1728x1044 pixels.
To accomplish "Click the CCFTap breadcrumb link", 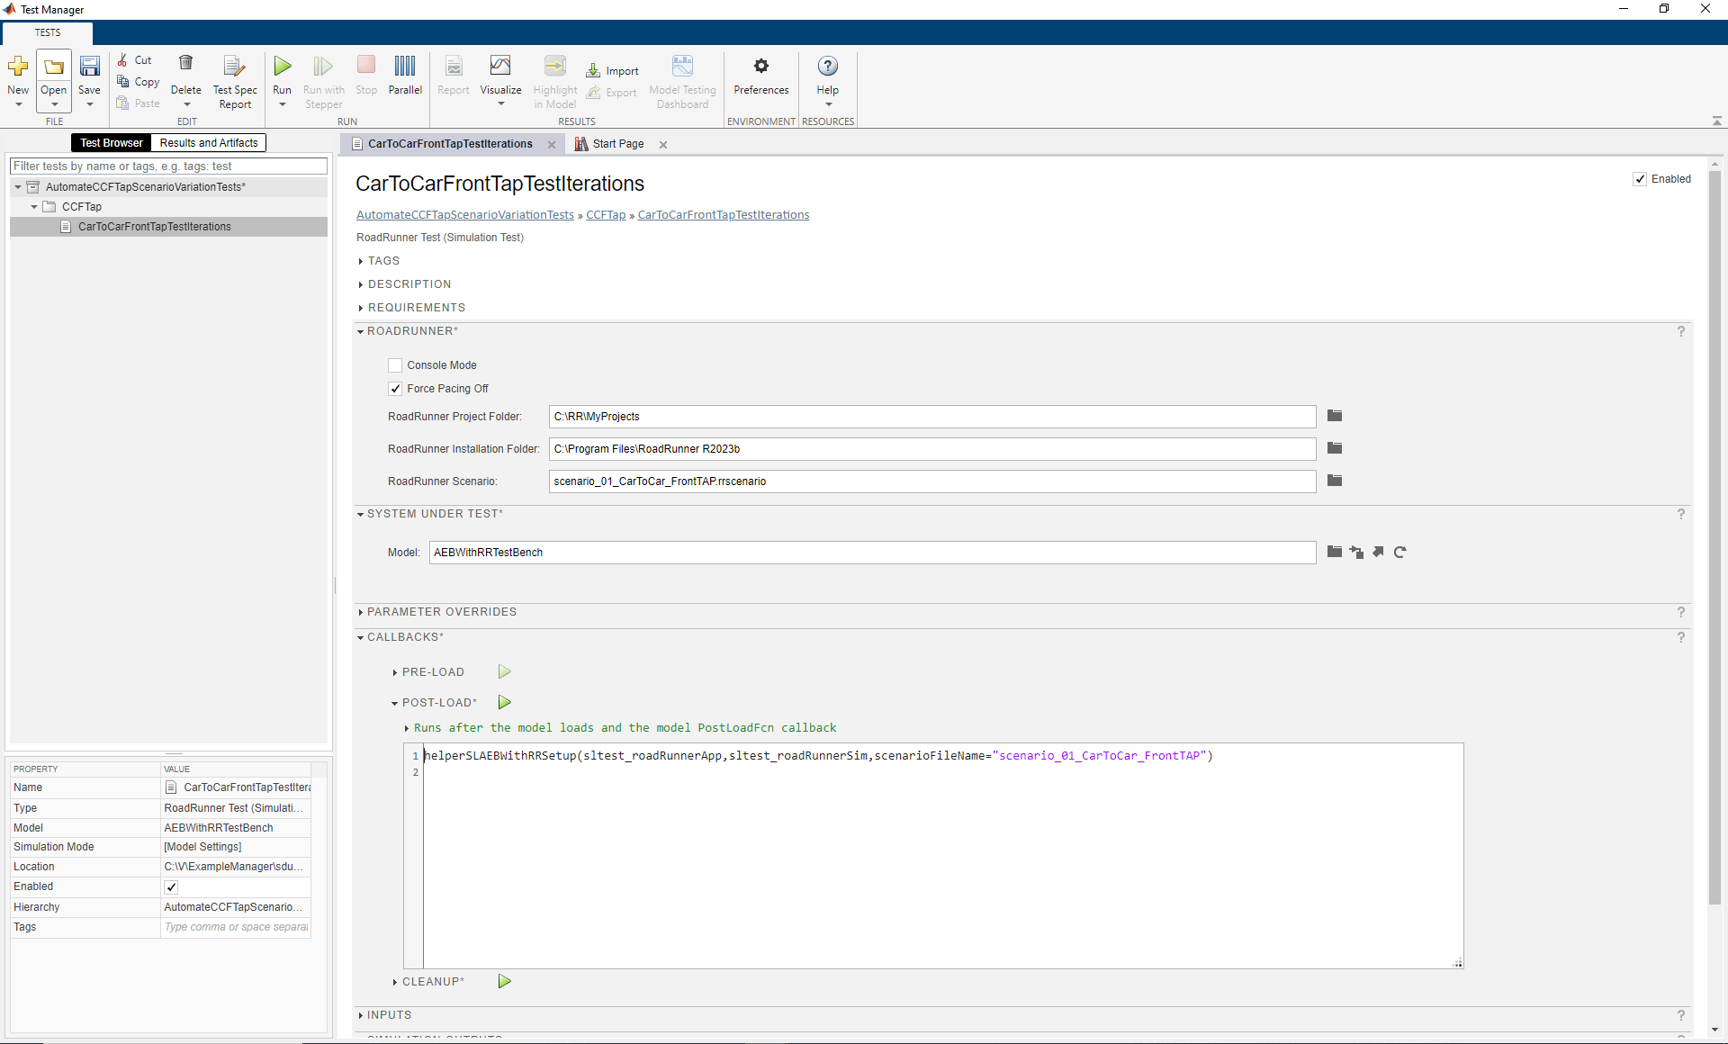I will pyautogui.click(x=606, y=215).
